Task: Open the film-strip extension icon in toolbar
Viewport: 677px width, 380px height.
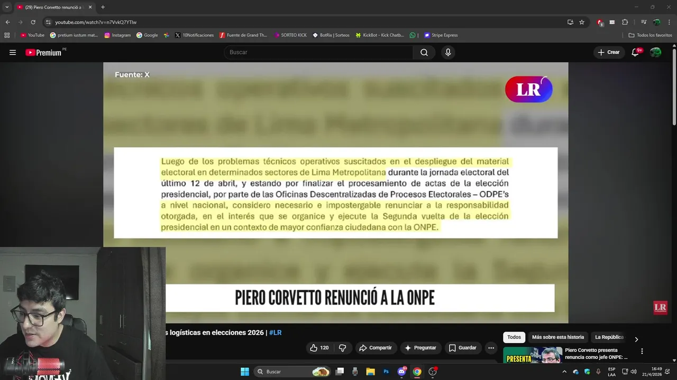Action: 612,22
